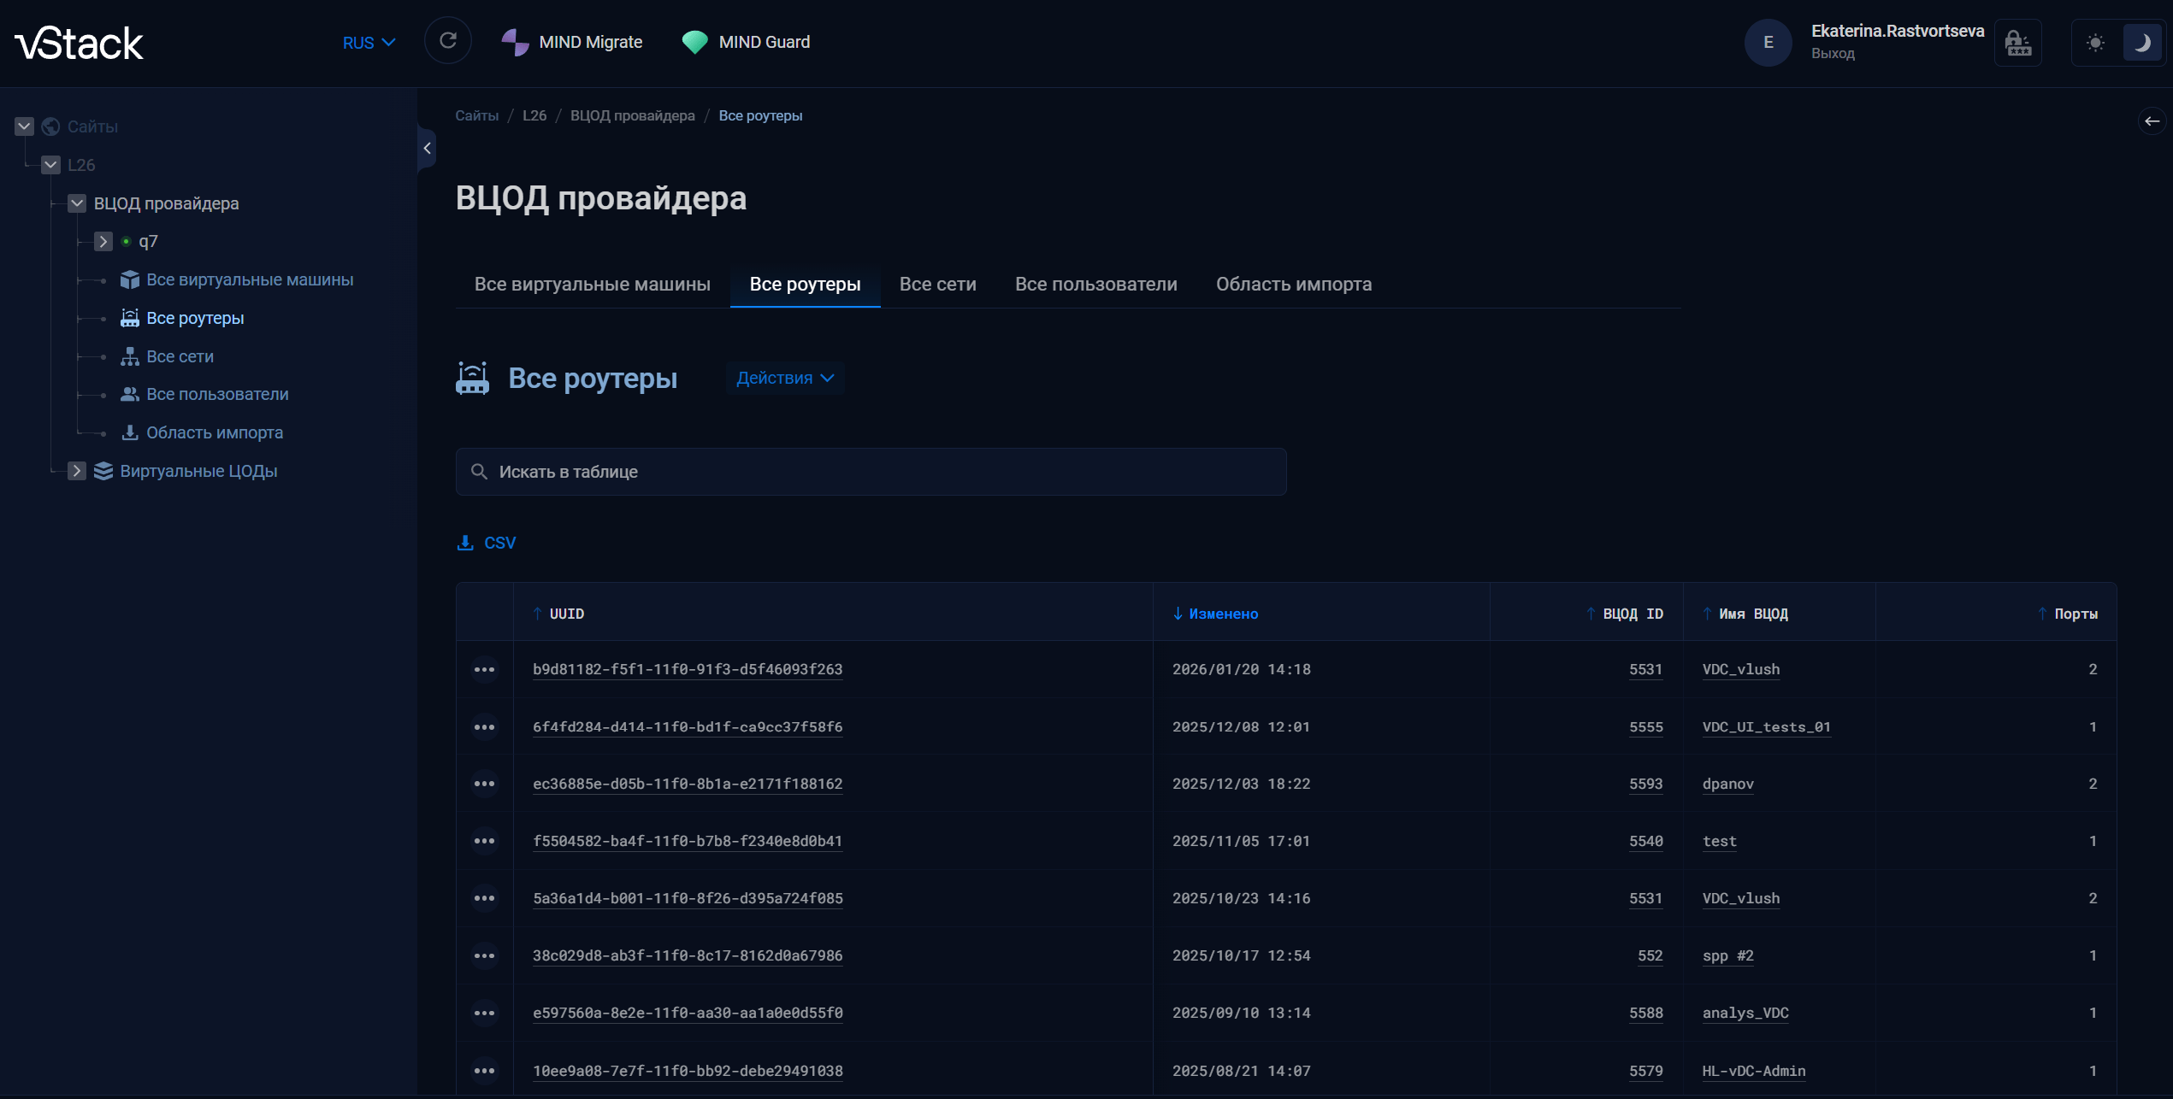This screenshot has width=2173, height=1099.
Task: Switch to light theme sun toggle
Action: pyautogui.click(x=2095, y=43)
